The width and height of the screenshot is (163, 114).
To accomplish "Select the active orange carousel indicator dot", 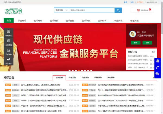I will 79,70.
